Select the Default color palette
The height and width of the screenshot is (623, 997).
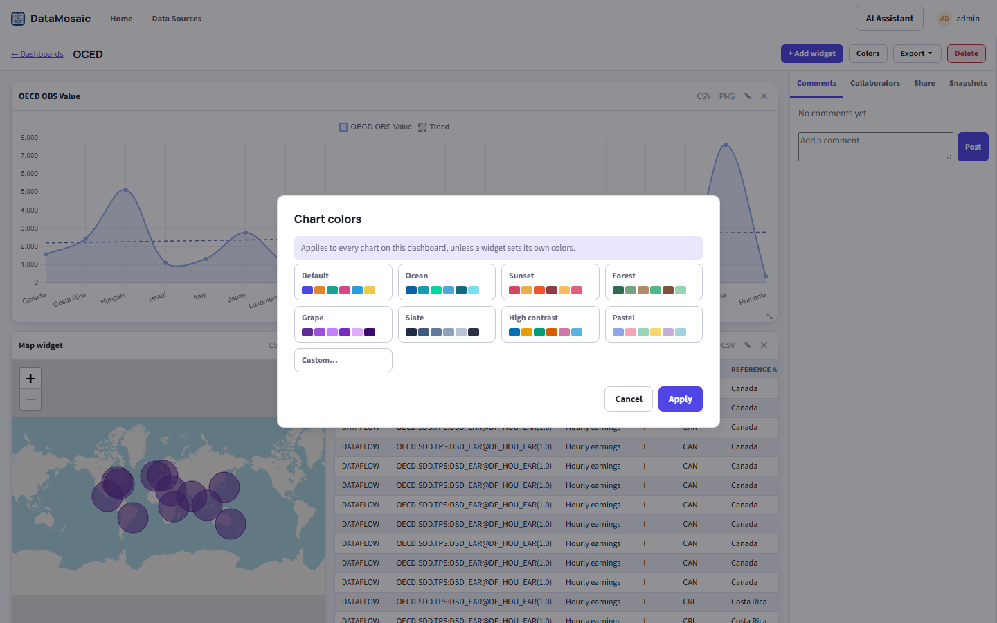point(343,282)
